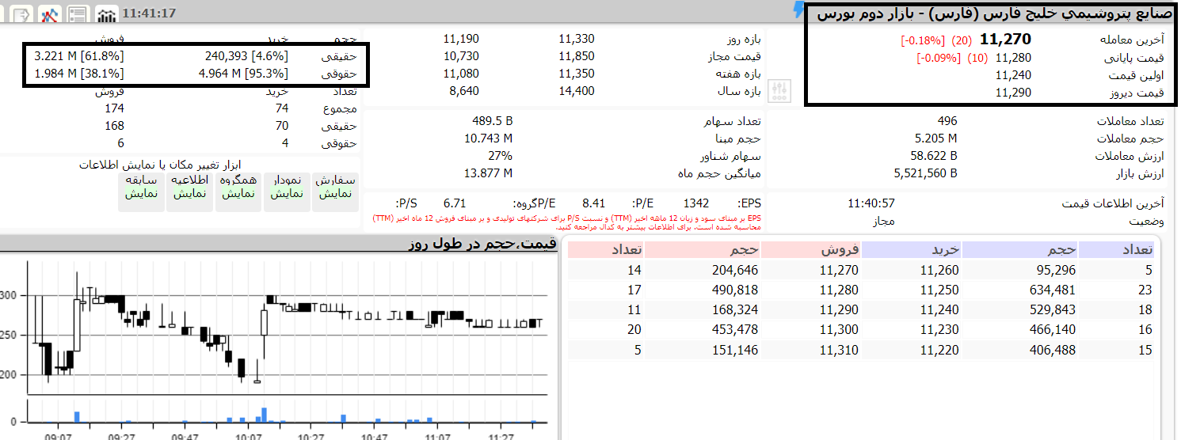Click the stock title صنایع پتروشیمی خلیج فارس
Image resolution: width=1181 pixels, height=440 pixels.
click(996, 14)
